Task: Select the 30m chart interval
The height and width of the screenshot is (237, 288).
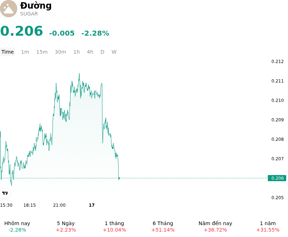Action: (x=60, y=52)
